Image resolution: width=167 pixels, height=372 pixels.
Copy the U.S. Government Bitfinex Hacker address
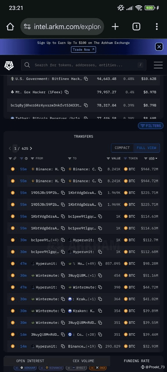tap(86, 79)
